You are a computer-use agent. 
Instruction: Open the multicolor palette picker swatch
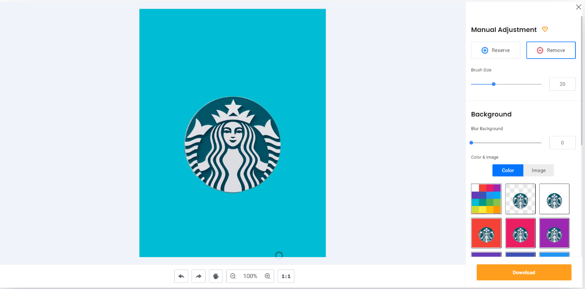(486, 199)
